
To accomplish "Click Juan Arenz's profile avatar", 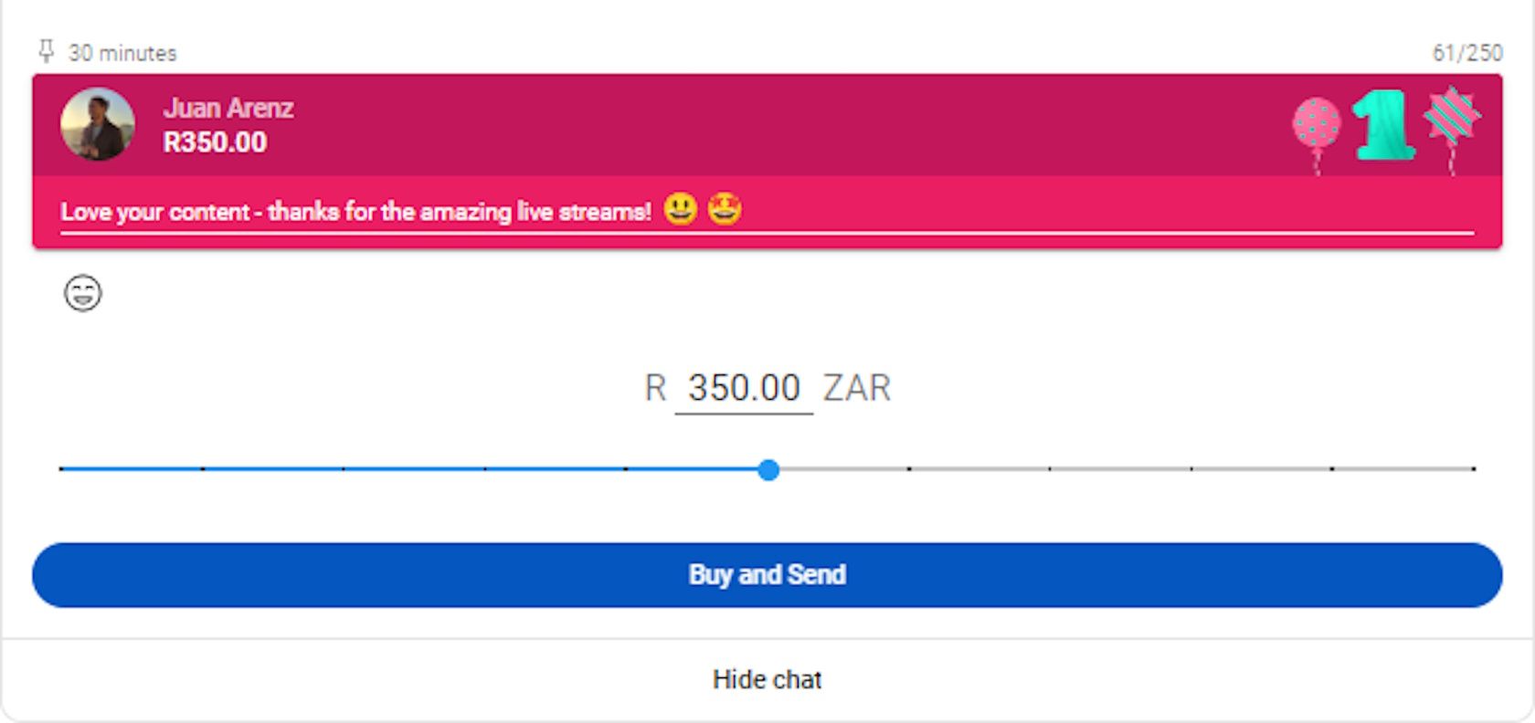I will [x=98, y=124].
